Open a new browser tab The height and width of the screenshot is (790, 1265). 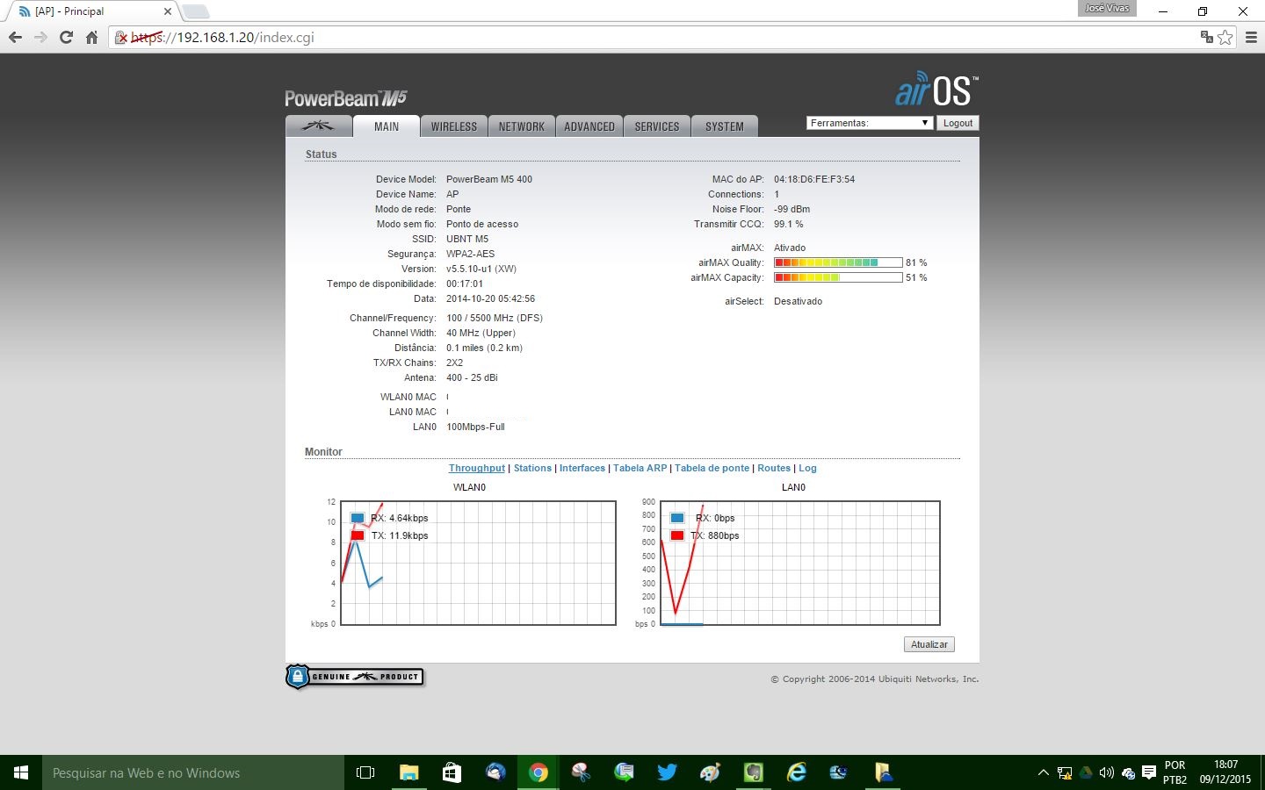195,11
